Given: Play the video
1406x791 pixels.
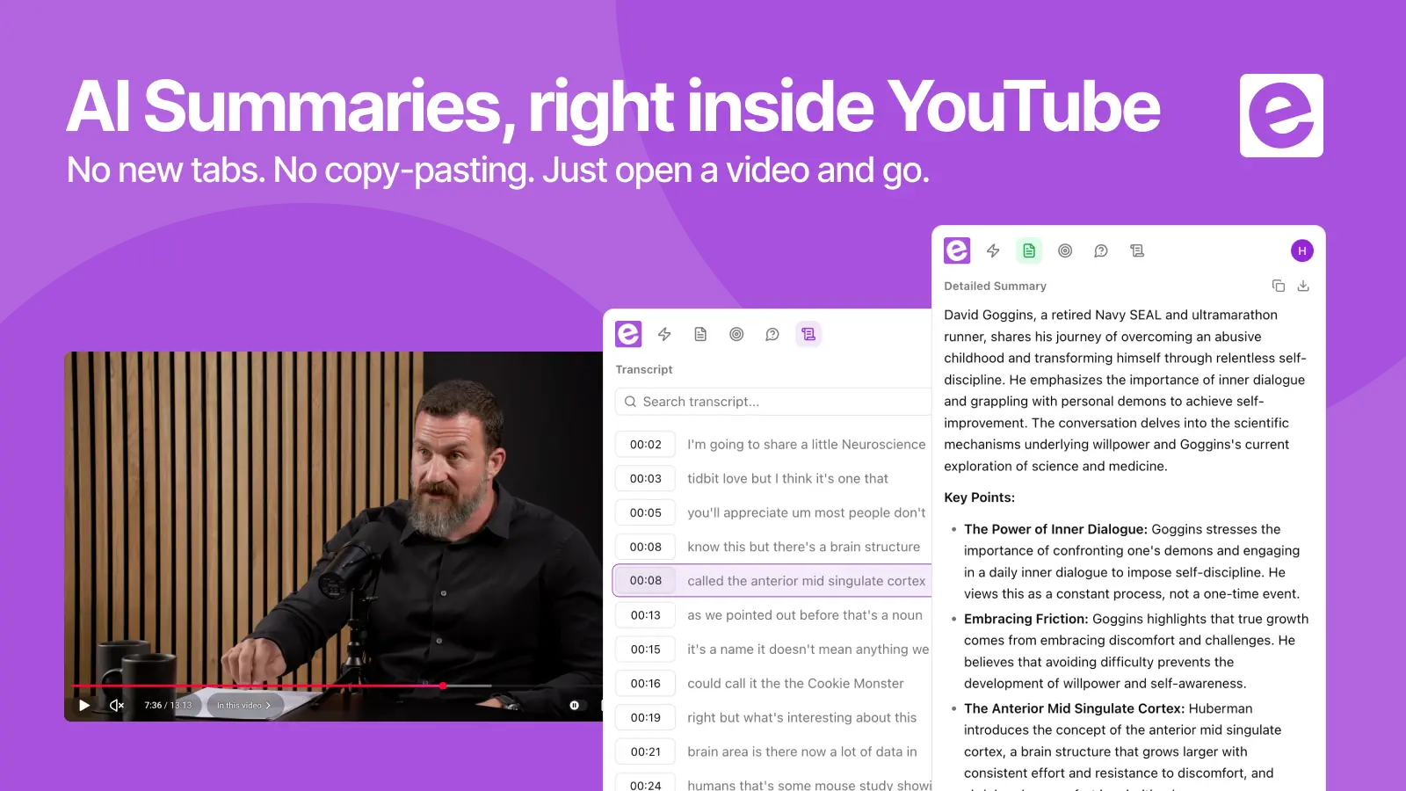Looking at the screenshot, I should [x=84, y=705].
